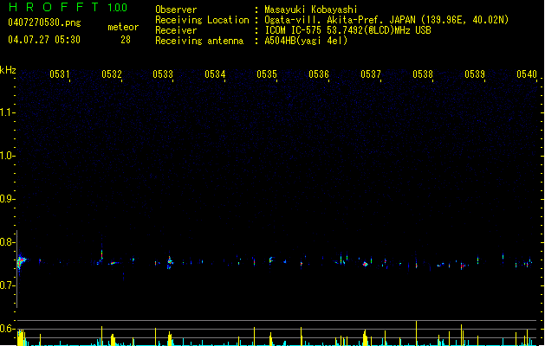Click the 'meteor' count label

tap(123, 27)
